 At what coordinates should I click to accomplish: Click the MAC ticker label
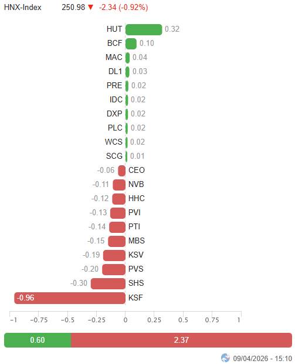pos(114,58)
